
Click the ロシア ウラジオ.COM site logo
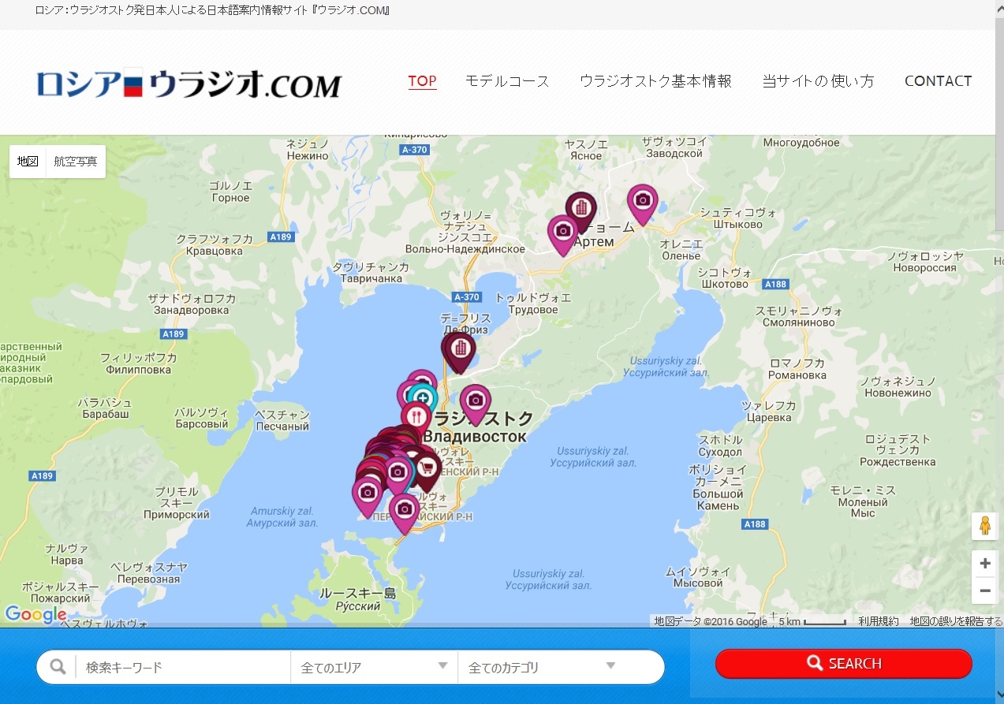coord(188,84)
